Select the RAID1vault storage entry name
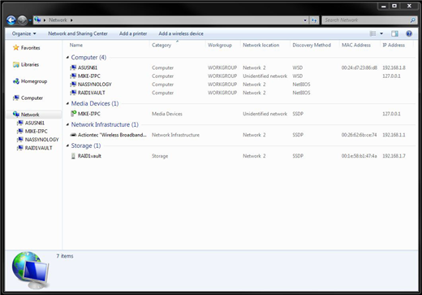The width and height of the screenshot is (422, 295). [89, 156]
